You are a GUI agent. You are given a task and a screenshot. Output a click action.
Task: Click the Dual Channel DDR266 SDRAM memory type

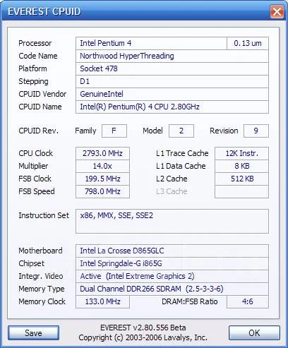(172, 289)
